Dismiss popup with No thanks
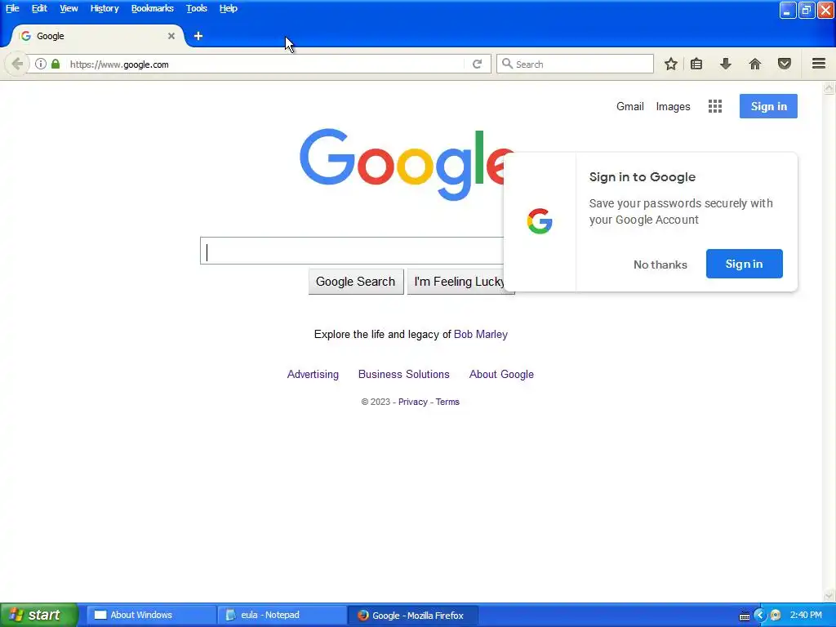This screenshot has width=836, height=627. click(660, 265)
